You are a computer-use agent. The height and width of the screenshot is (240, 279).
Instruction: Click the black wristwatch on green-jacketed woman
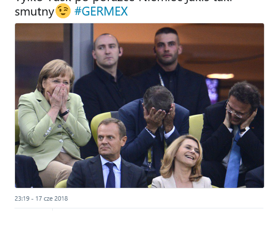coord(64,113)
